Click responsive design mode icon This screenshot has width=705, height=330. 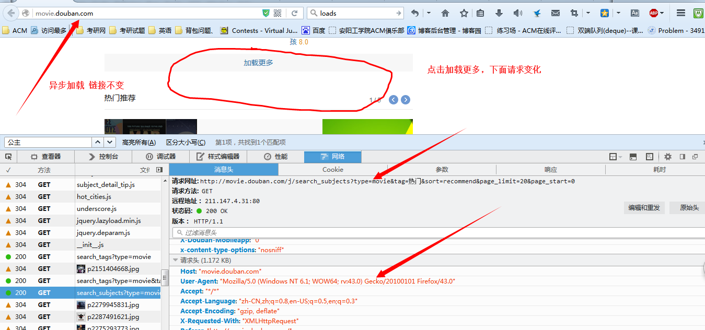tap(650, 157)
